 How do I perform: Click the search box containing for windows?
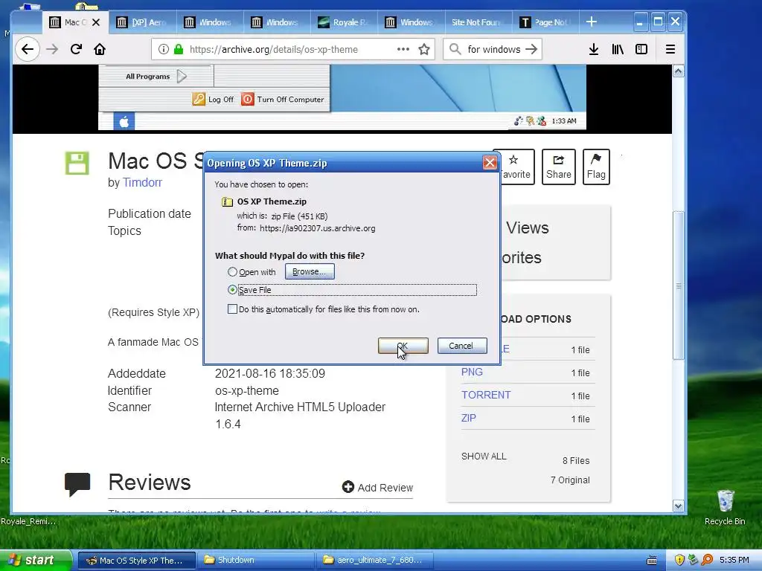(x=494, y=49)
